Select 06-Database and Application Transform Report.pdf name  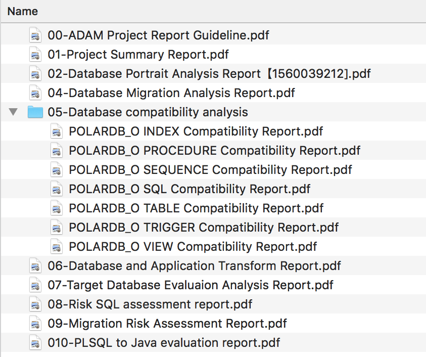[194, 266]
